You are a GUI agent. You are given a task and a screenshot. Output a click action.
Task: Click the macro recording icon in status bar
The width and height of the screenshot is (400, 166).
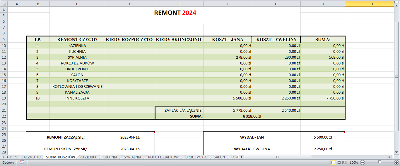pyautogui.click(x=22, y=162)
